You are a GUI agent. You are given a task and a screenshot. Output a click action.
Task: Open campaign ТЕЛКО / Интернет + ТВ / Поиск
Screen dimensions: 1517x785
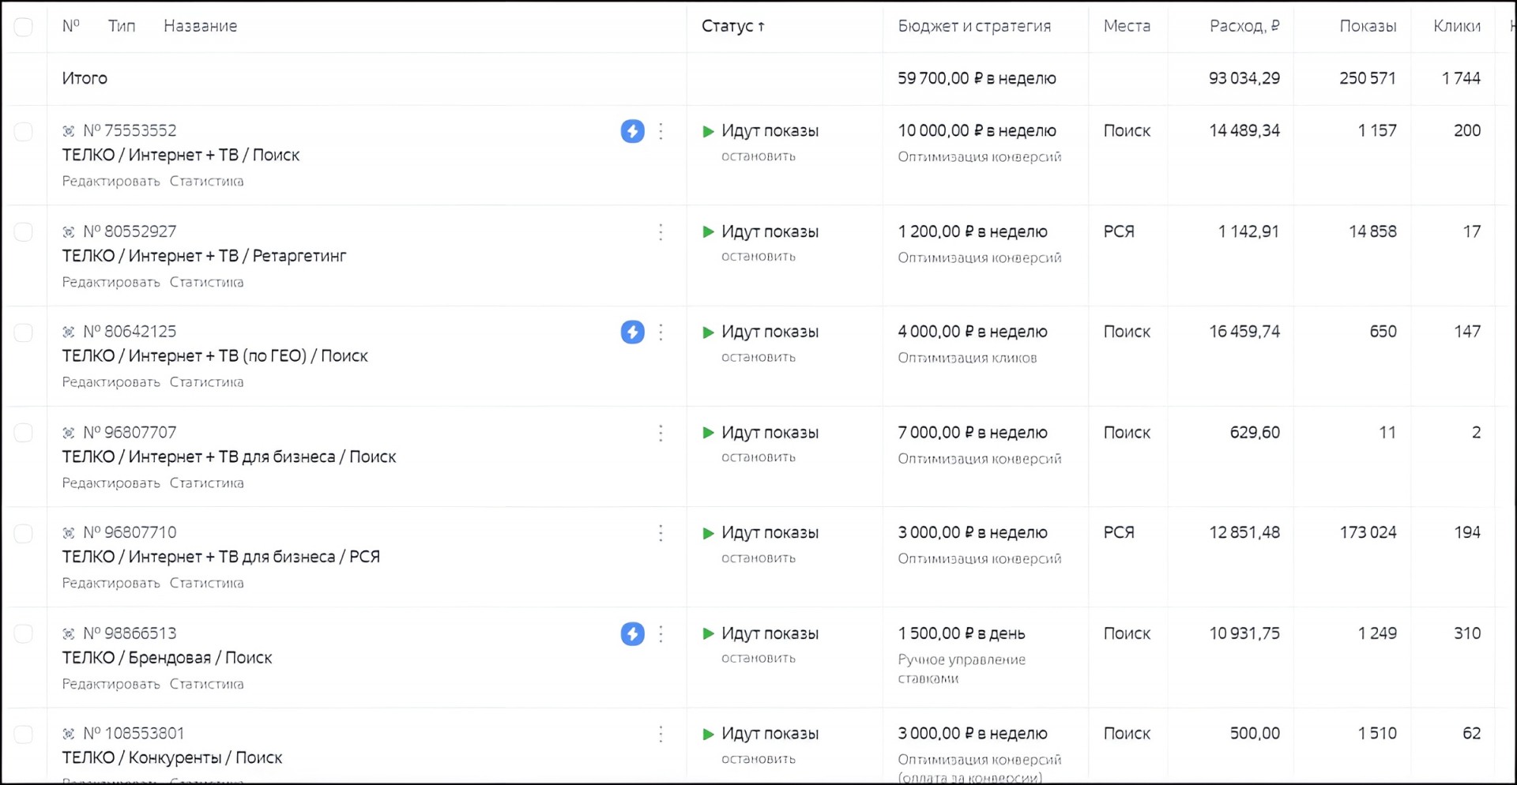click(181, 155)
